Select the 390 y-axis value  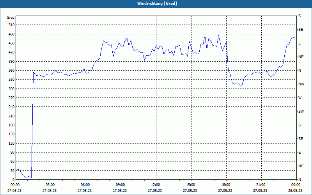11,61
